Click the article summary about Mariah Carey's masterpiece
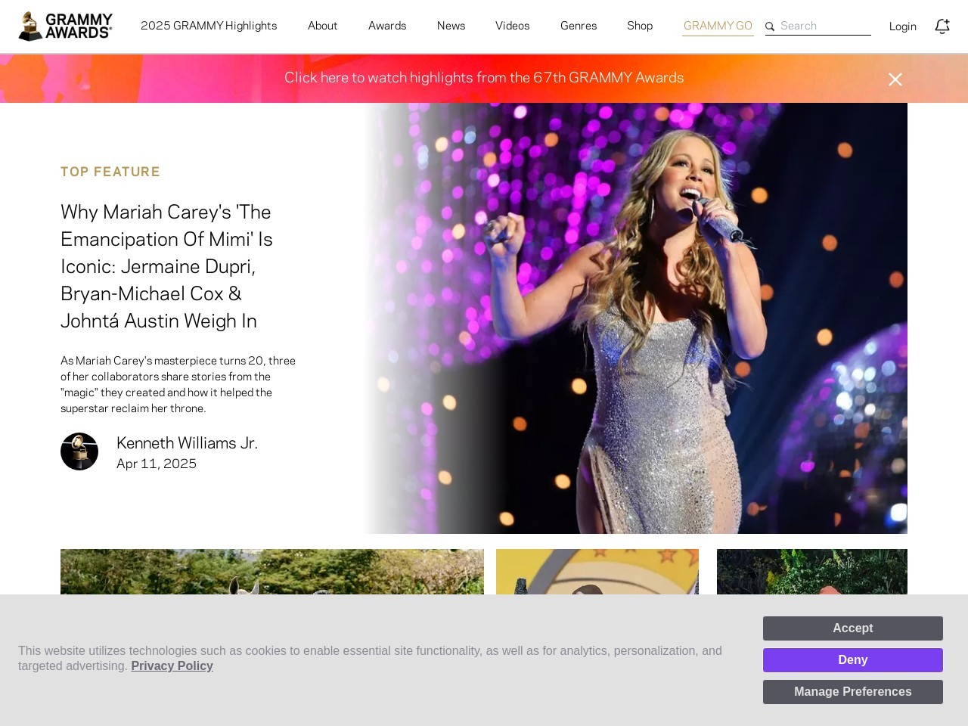This screenshot has width=968, height=726. [x=178, y=384]
